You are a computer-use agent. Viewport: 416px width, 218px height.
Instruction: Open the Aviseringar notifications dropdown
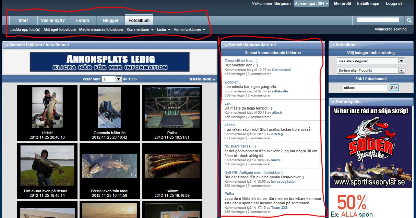311,3
